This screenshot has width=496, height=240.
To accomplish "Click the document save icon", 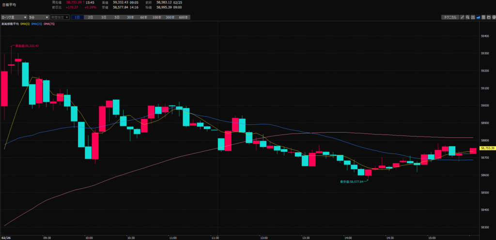I will pos(483,17).
